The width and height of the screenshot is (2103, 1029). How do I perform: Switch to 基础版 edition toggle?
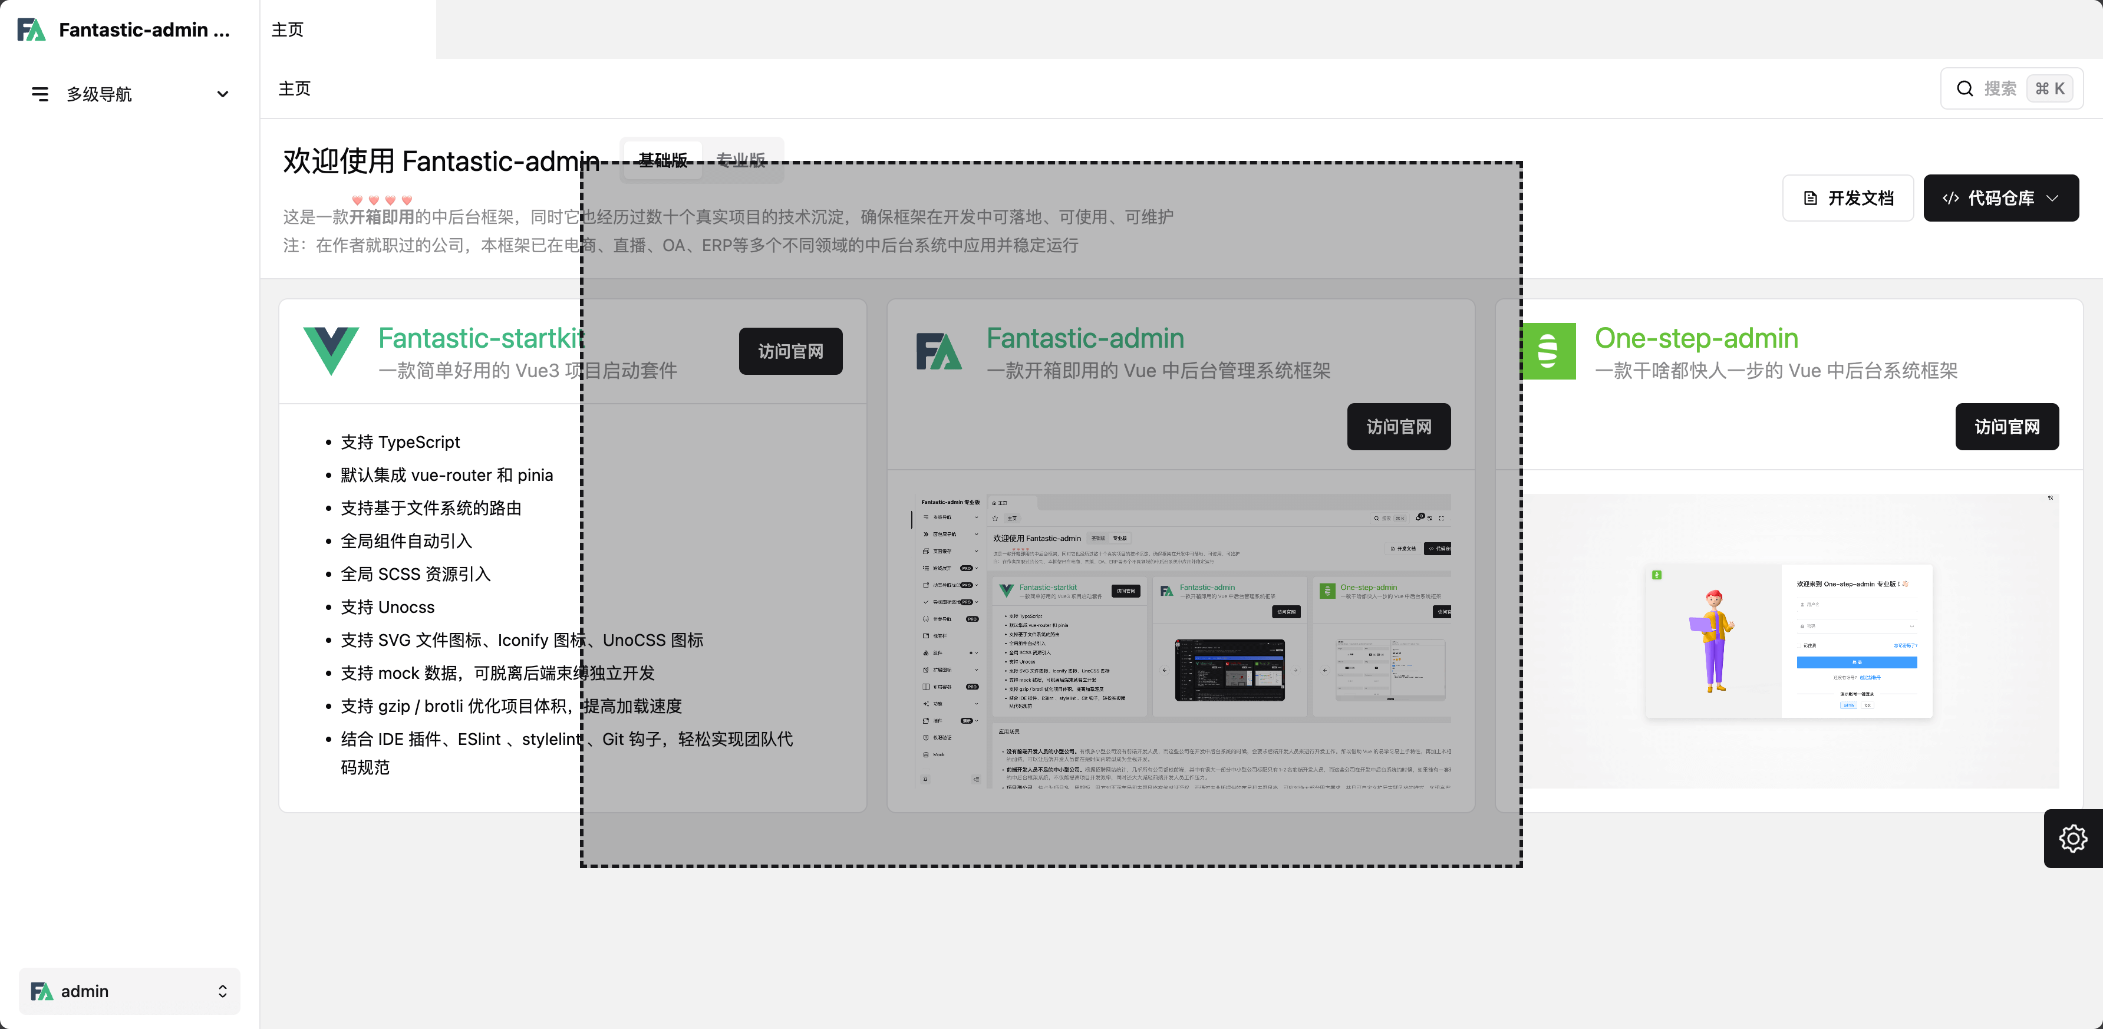click(662, 160)
